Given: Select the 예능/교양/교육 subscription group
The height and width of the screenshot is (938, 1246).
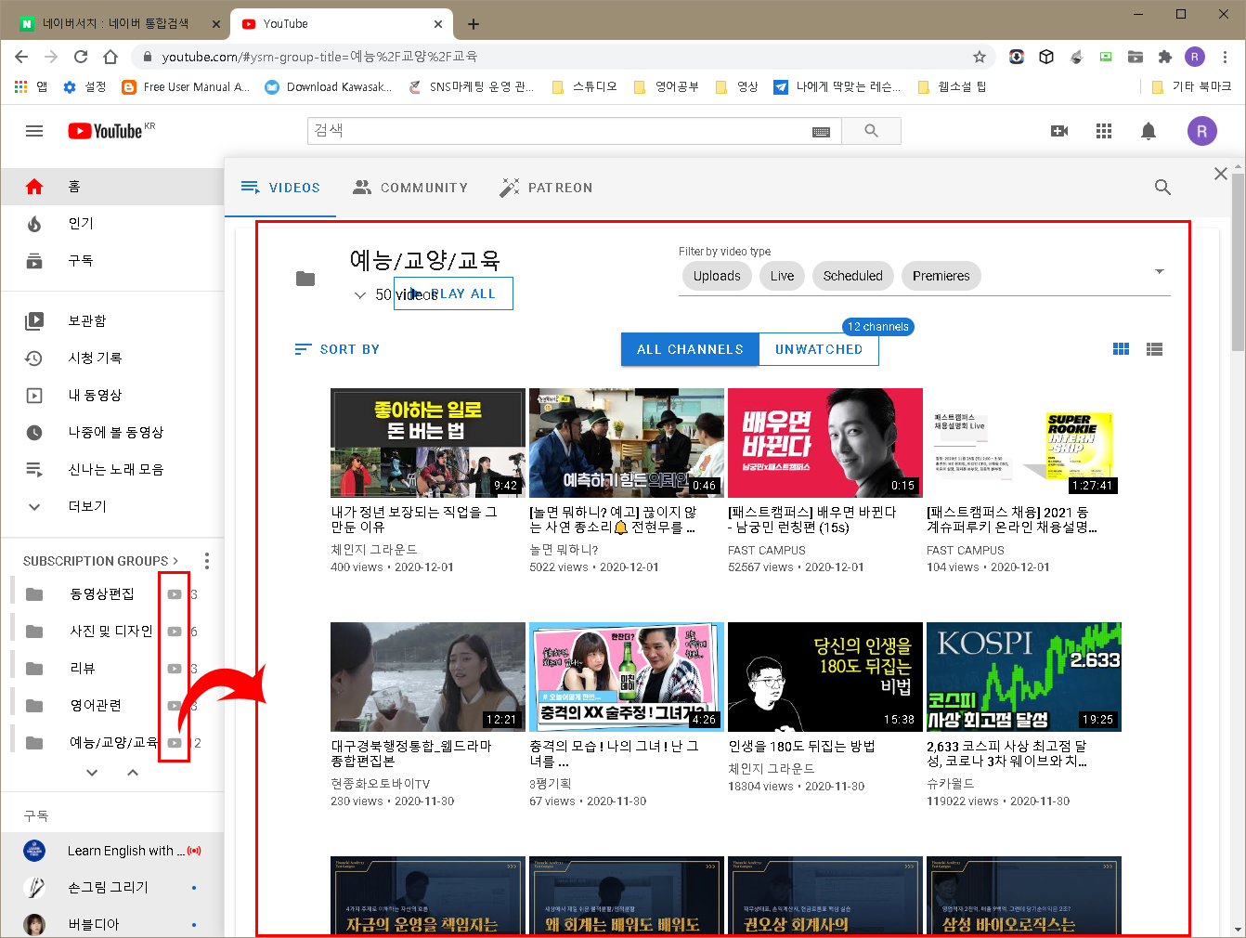Looking at the screenshot, I should 114,743.
